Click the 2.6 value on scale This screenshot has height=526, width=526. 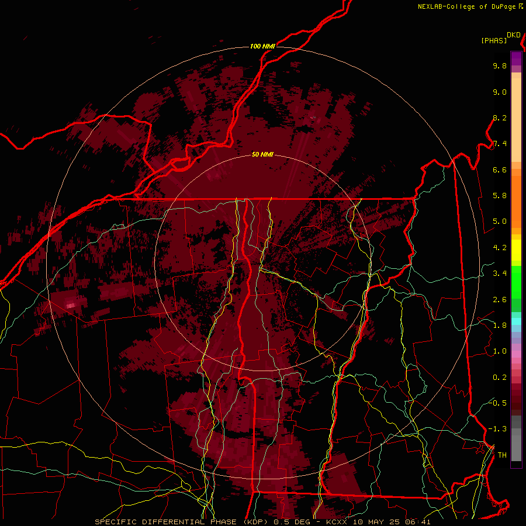(500, 300)
